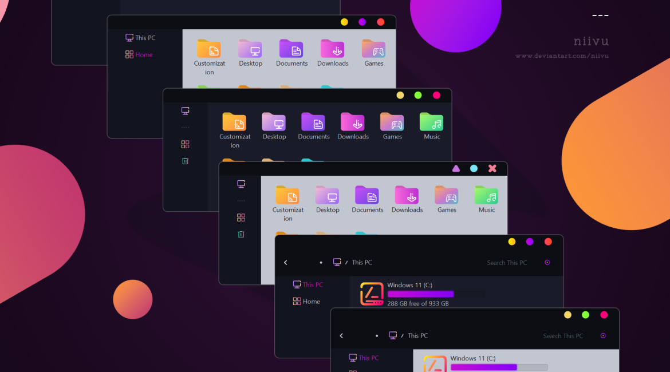Click Search This PC field above 288 GB drive
This screenshot has width=670, height=372.
click(x=506, y=263)
